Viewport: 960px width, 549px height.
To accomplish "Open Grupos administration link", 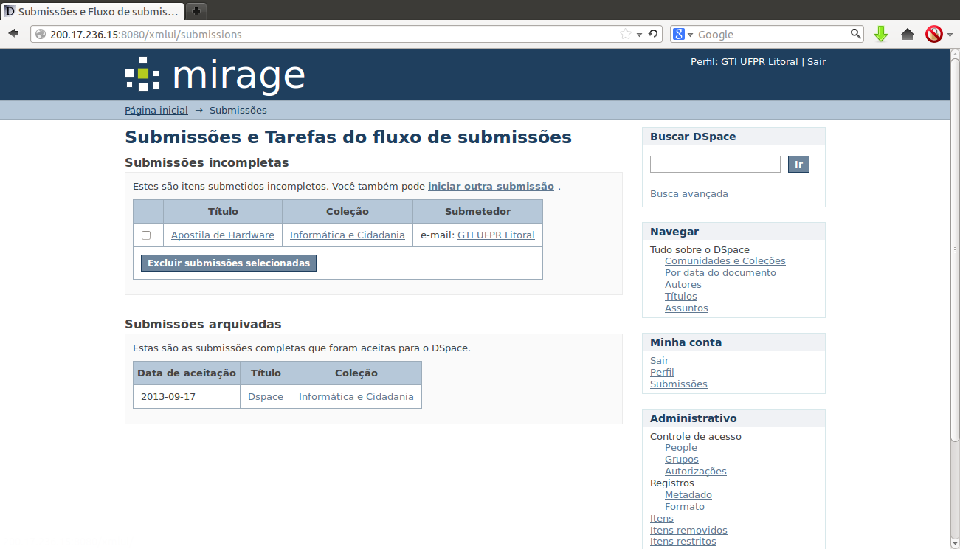I will click(x=682, y=460).
